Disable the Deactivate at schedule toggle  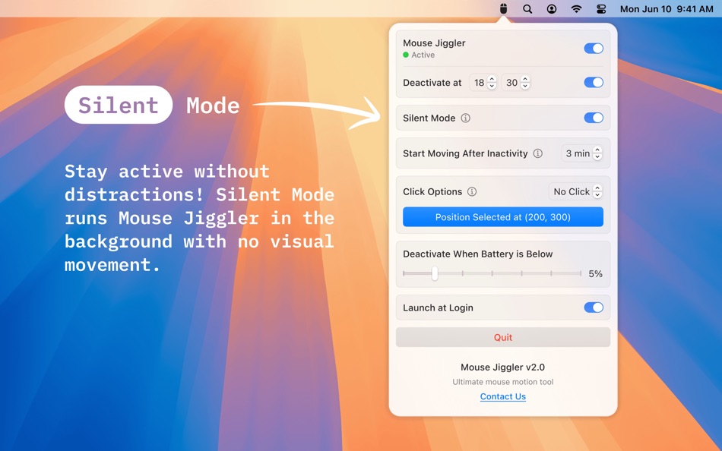(x=594, y=82)
